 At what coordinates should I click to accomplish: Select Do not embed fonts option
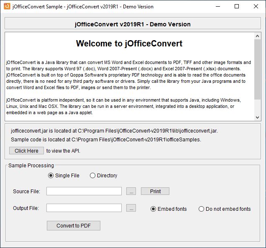(x=202, y=209)
